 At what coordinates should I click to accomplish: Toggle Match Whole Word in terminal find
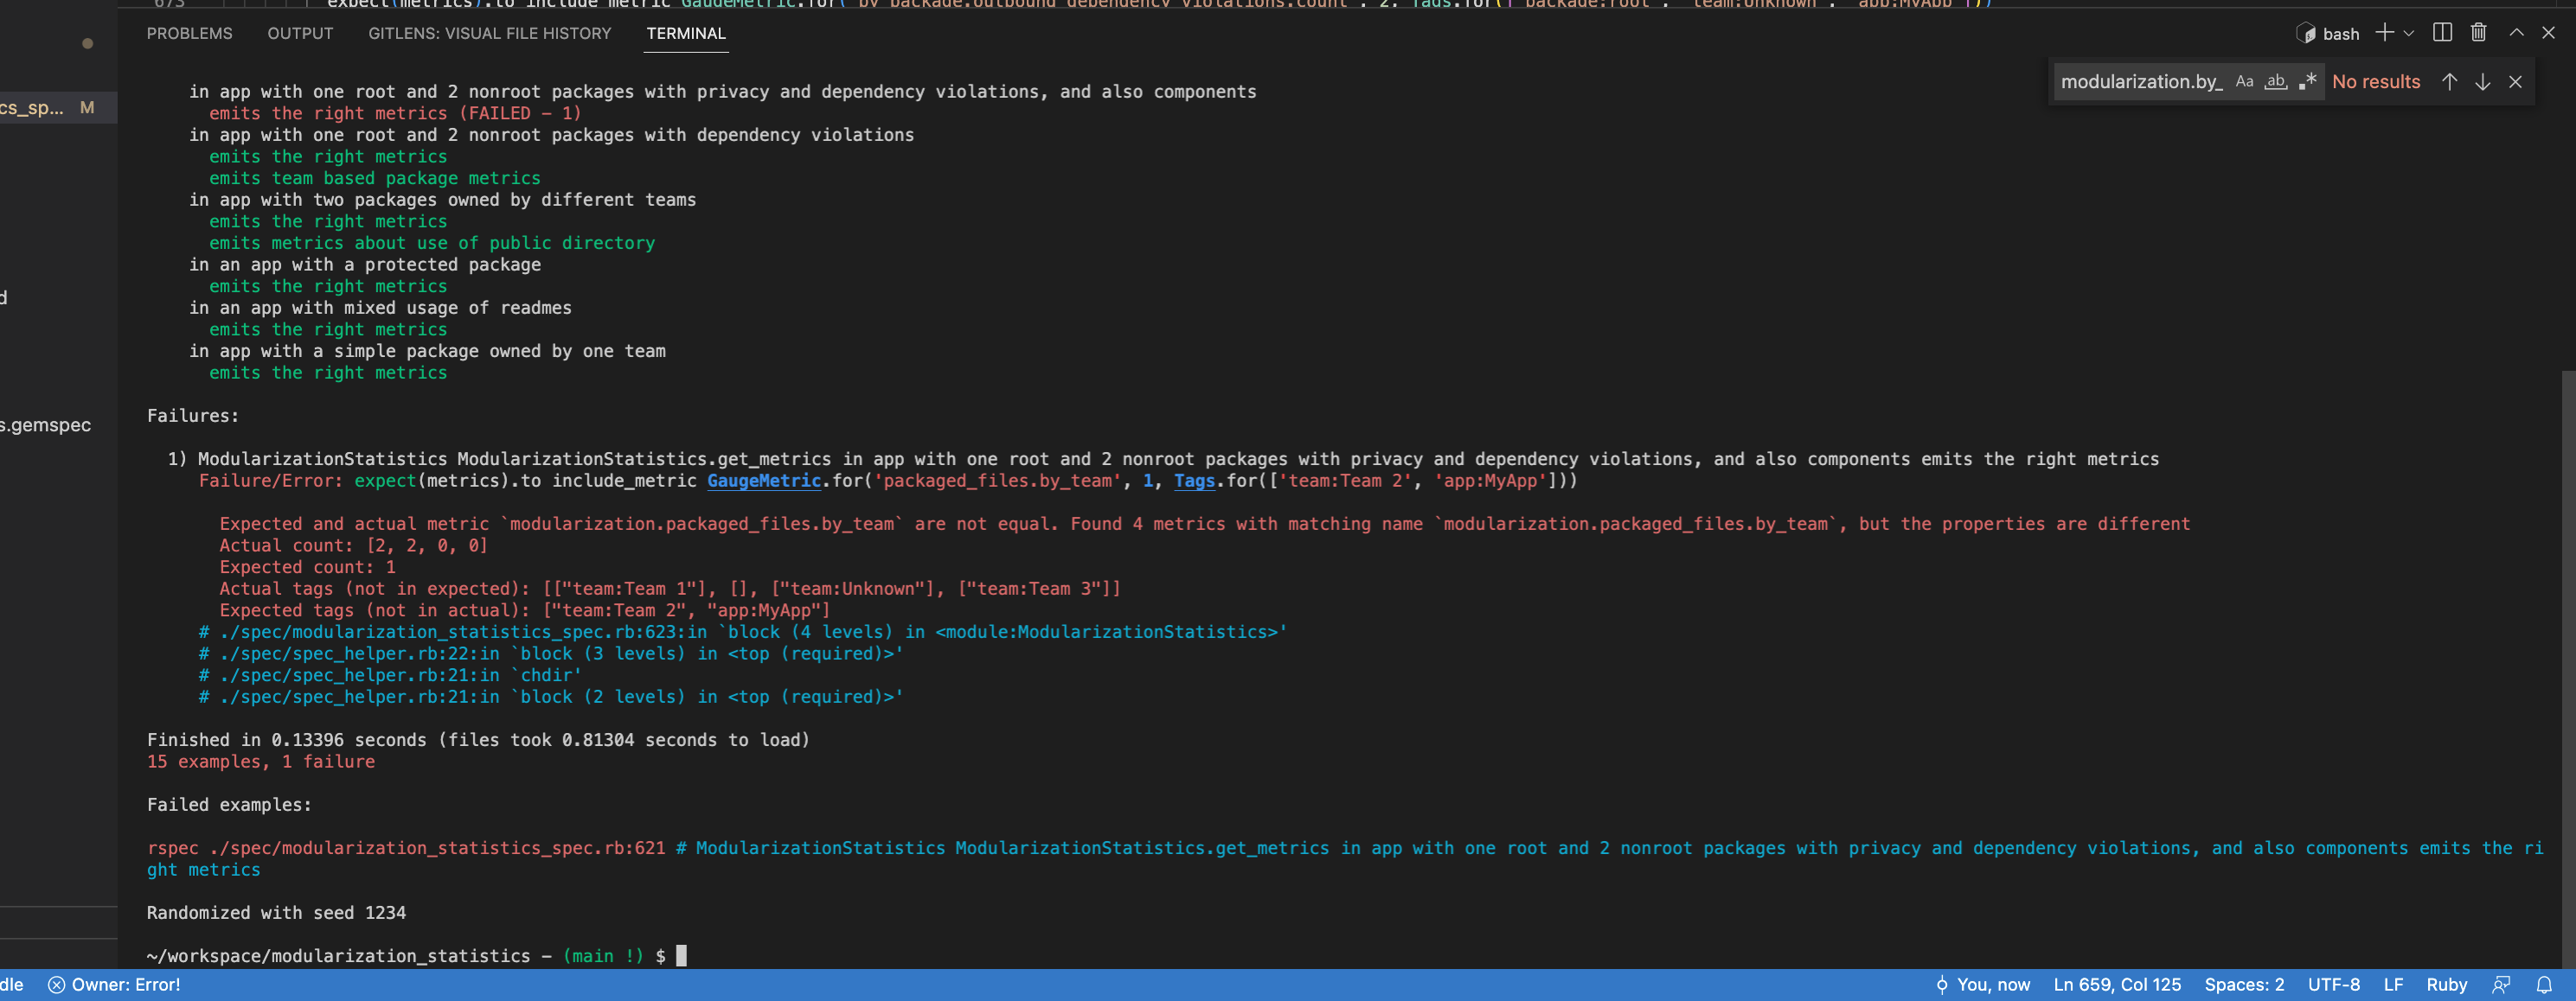pyautogui.click(x=2276, y=82)
